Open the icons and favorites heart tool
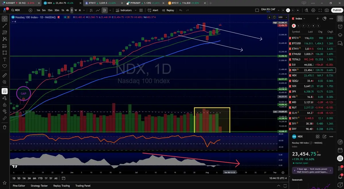The width and height of the screenshot is (344, 189). 5,66
